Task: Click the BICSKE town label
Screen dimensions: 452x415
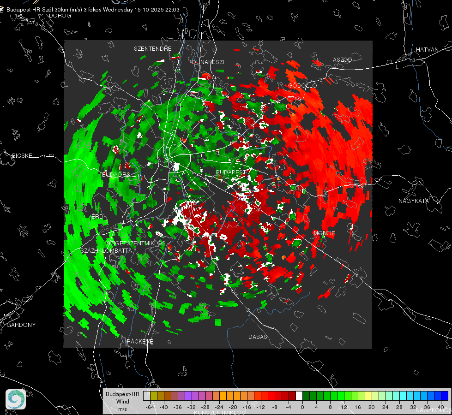Action: pyautogui.click(x=22, y=156)
